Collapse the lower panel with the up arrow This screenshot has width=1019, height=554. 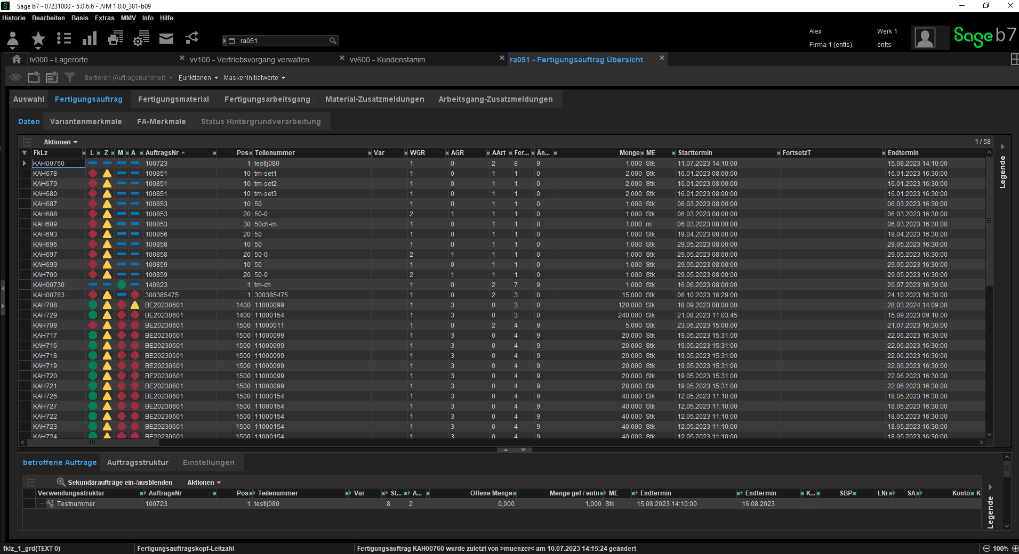(x=506, y=450)
